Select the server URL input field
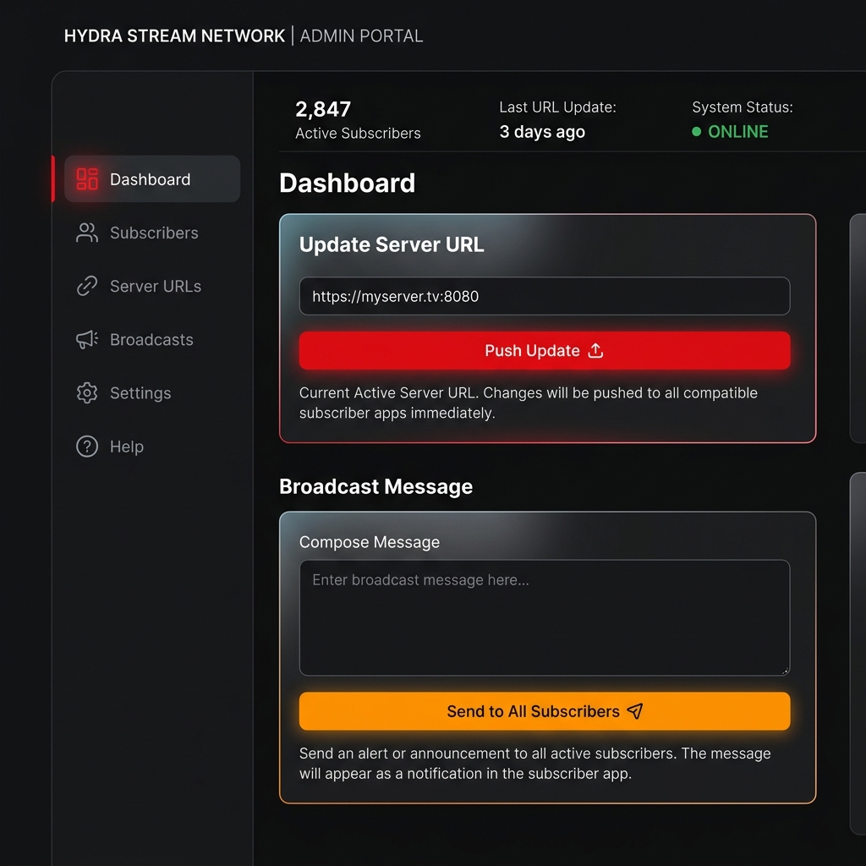Image resolution: width=866 pixels, height=866 pixels. [544, 296]
